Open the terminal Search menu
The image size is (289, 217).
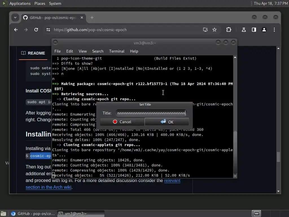98,51
